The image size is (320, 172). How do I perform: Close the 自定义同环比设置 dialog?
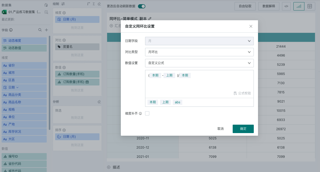coord(251,26)
